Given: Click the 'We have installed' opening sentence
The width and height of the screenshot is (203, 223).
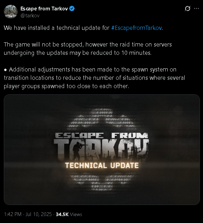Looking at the screenshot, I should click(x=83, y=28).
